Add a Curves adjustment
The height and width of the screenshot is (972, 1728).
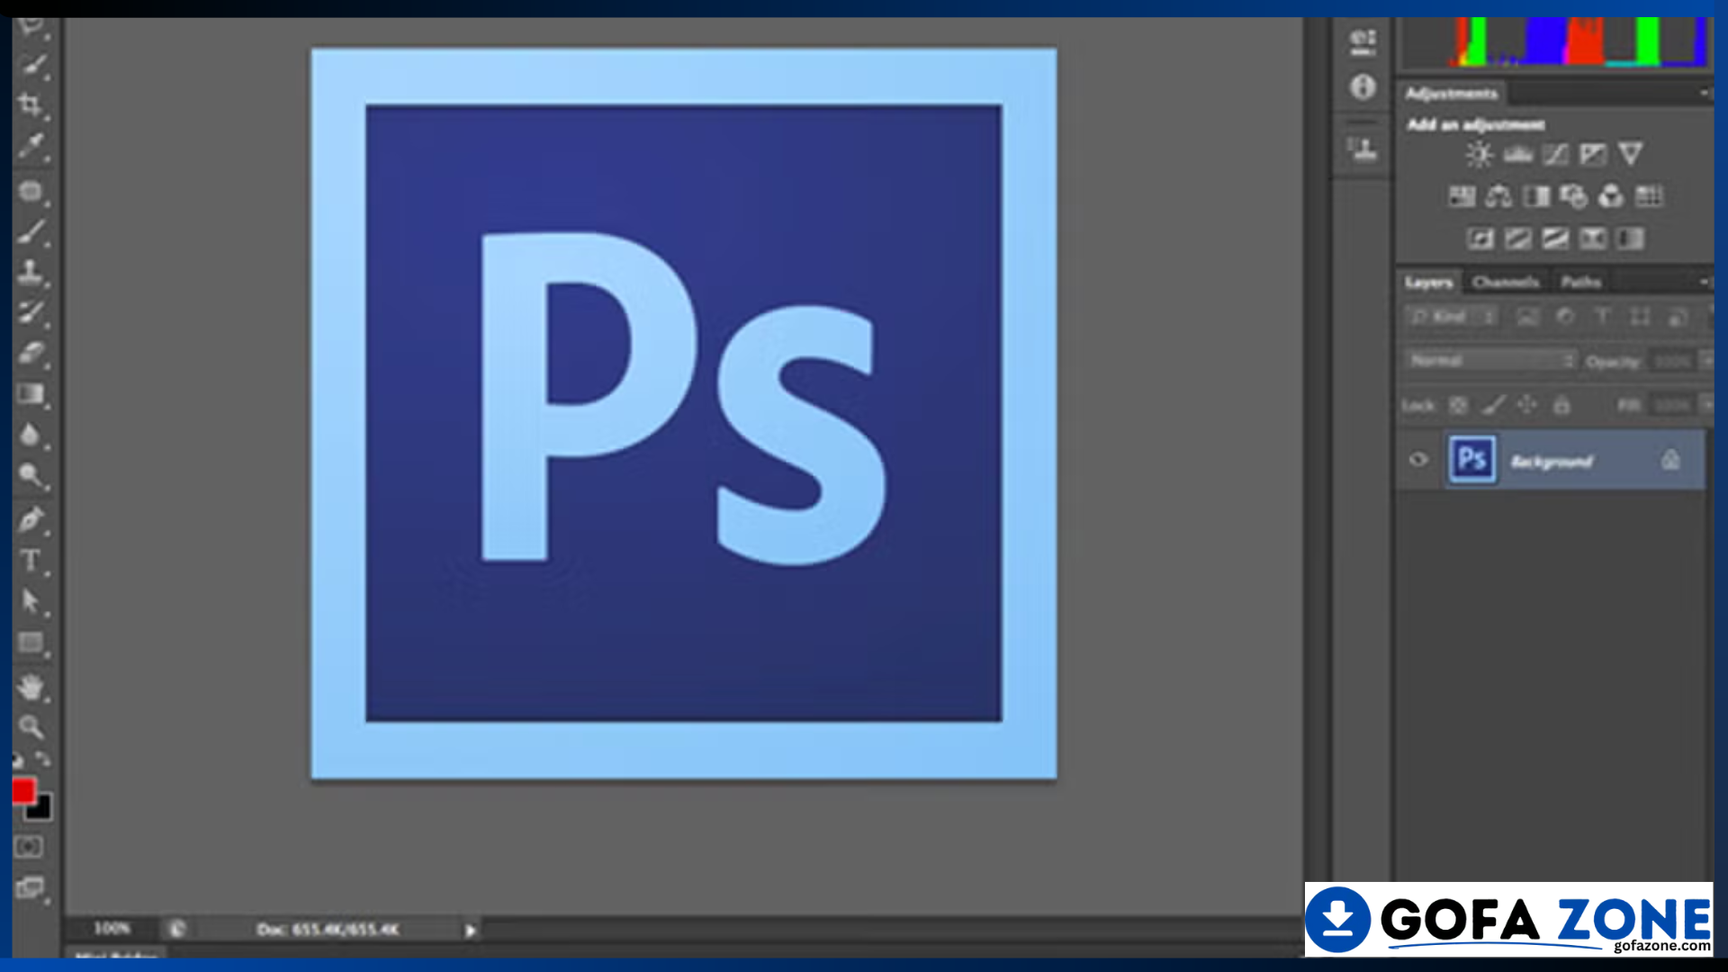(x=1555, y=155)
